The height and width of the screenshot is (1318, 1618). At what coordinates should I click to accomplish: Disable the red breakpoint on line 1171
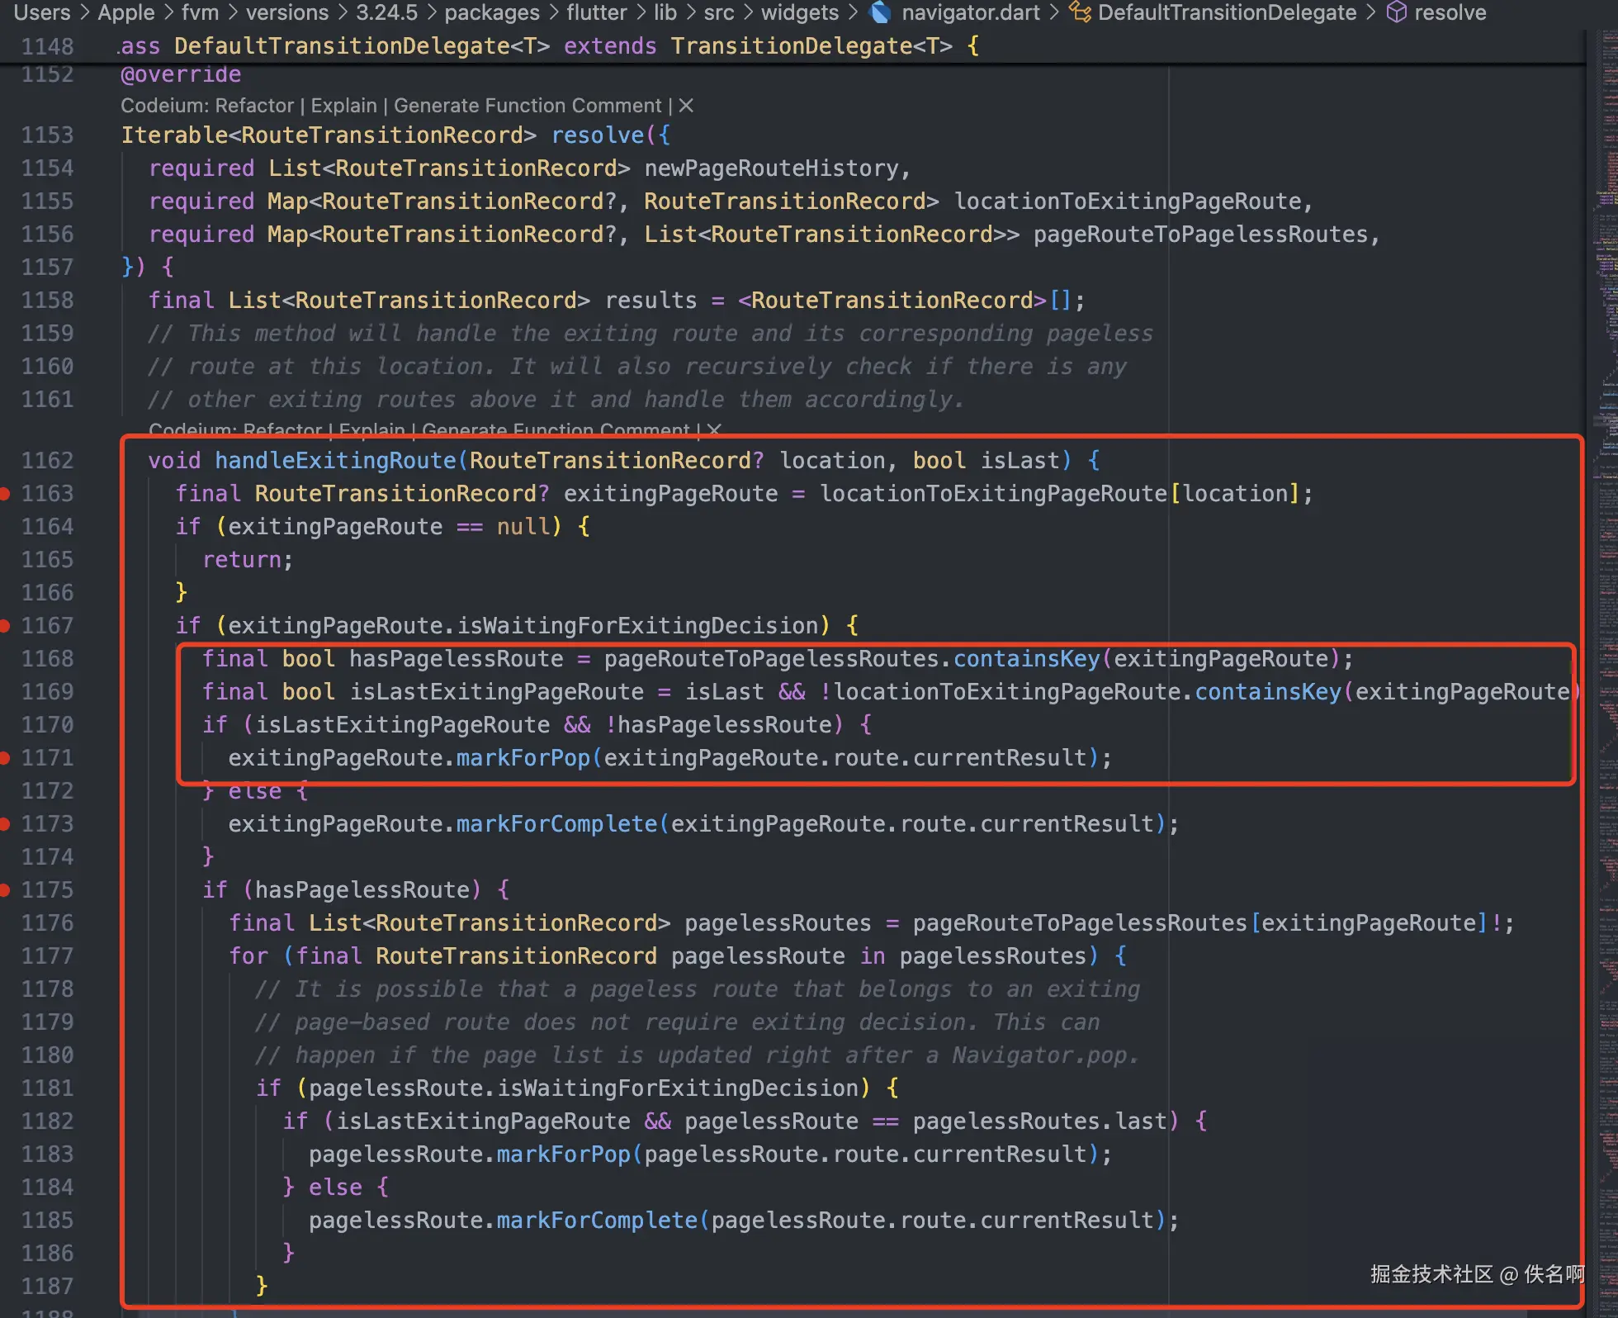[x=5, y=758]
